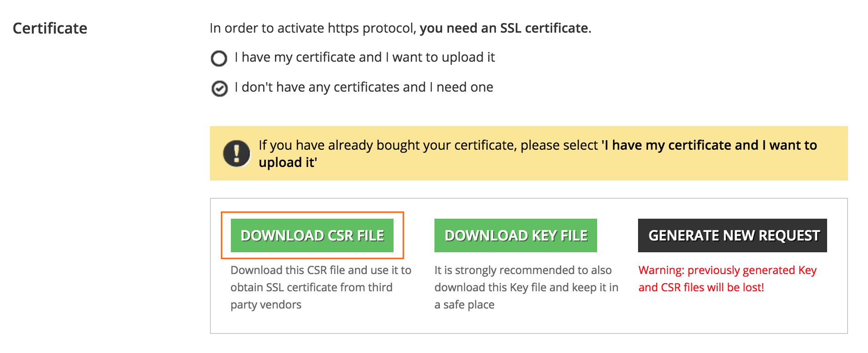The height and width of the screenshot is (353, 868).
Task: Generate a new certificate request
Action: (x=733, y=235)
